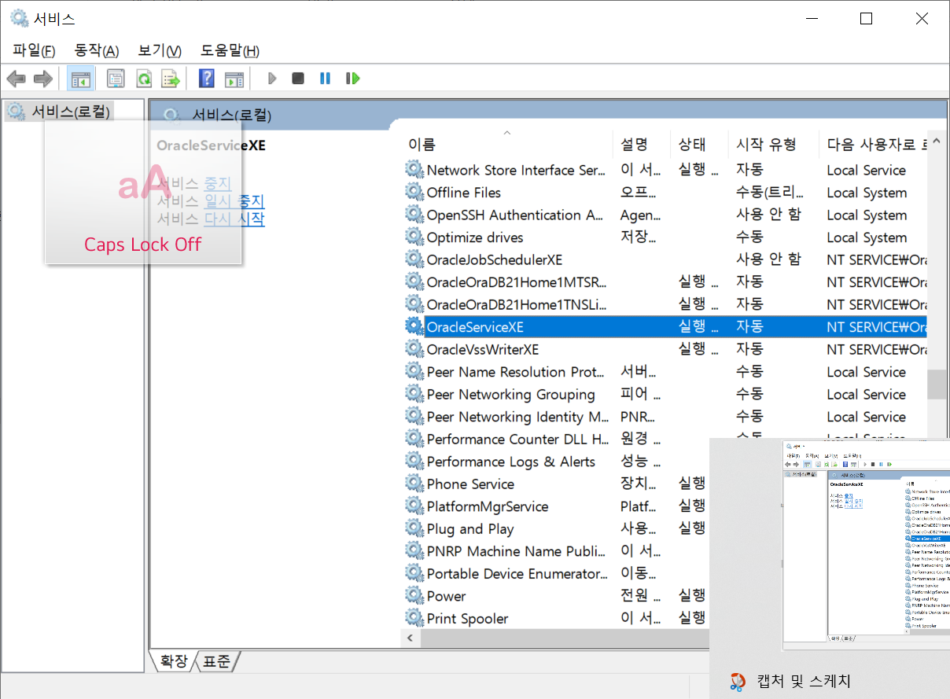Select the Print Spooler service name
Viewport: 950px width, 699px height.
(x=468, y=619)
